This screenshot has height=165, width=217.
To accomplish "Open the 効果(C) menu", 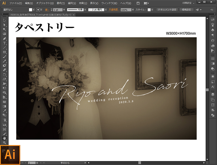I will 83,3.
